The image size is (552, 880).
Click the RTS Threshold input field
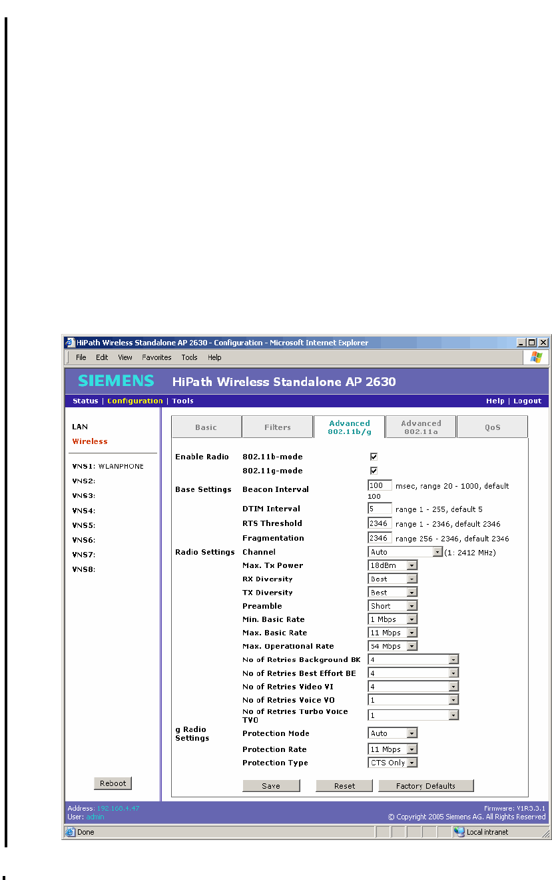[380, 523]
